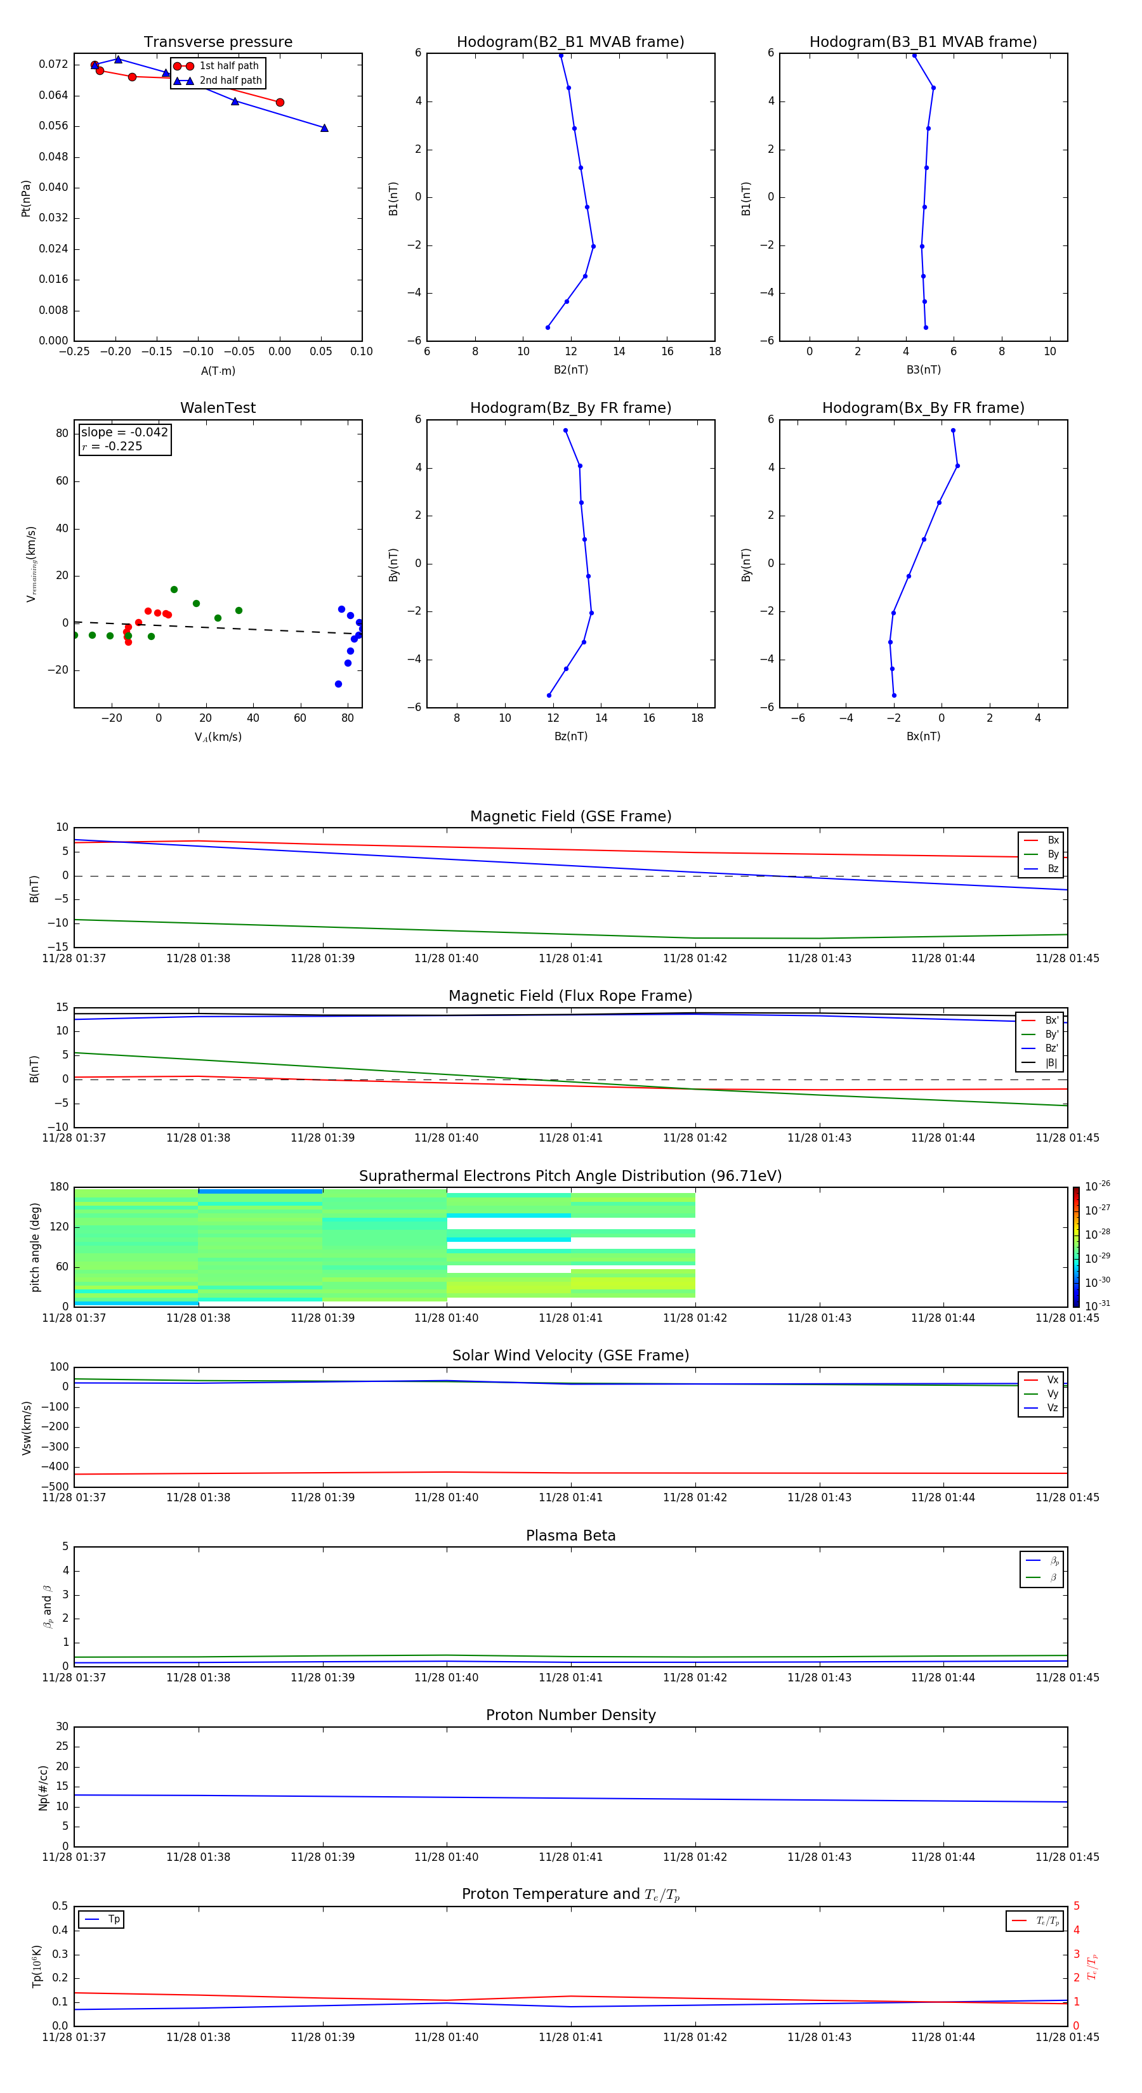The width and height of the screenshot is (1142, 2093).
Task: Click the dashed fit line in WalenTest plot
Action: (x=218, y=628)
